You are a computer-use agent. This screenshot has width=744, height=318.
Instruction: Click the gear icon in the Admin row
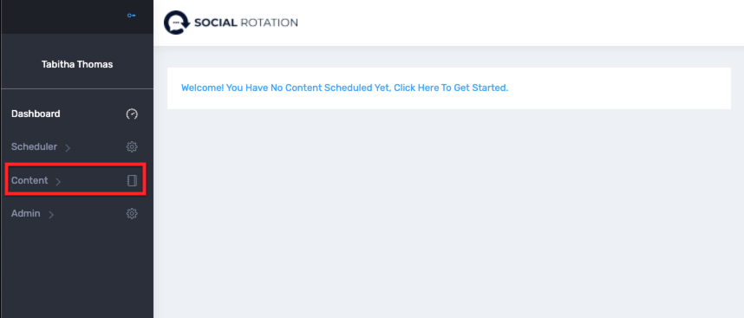coord(132,214)
